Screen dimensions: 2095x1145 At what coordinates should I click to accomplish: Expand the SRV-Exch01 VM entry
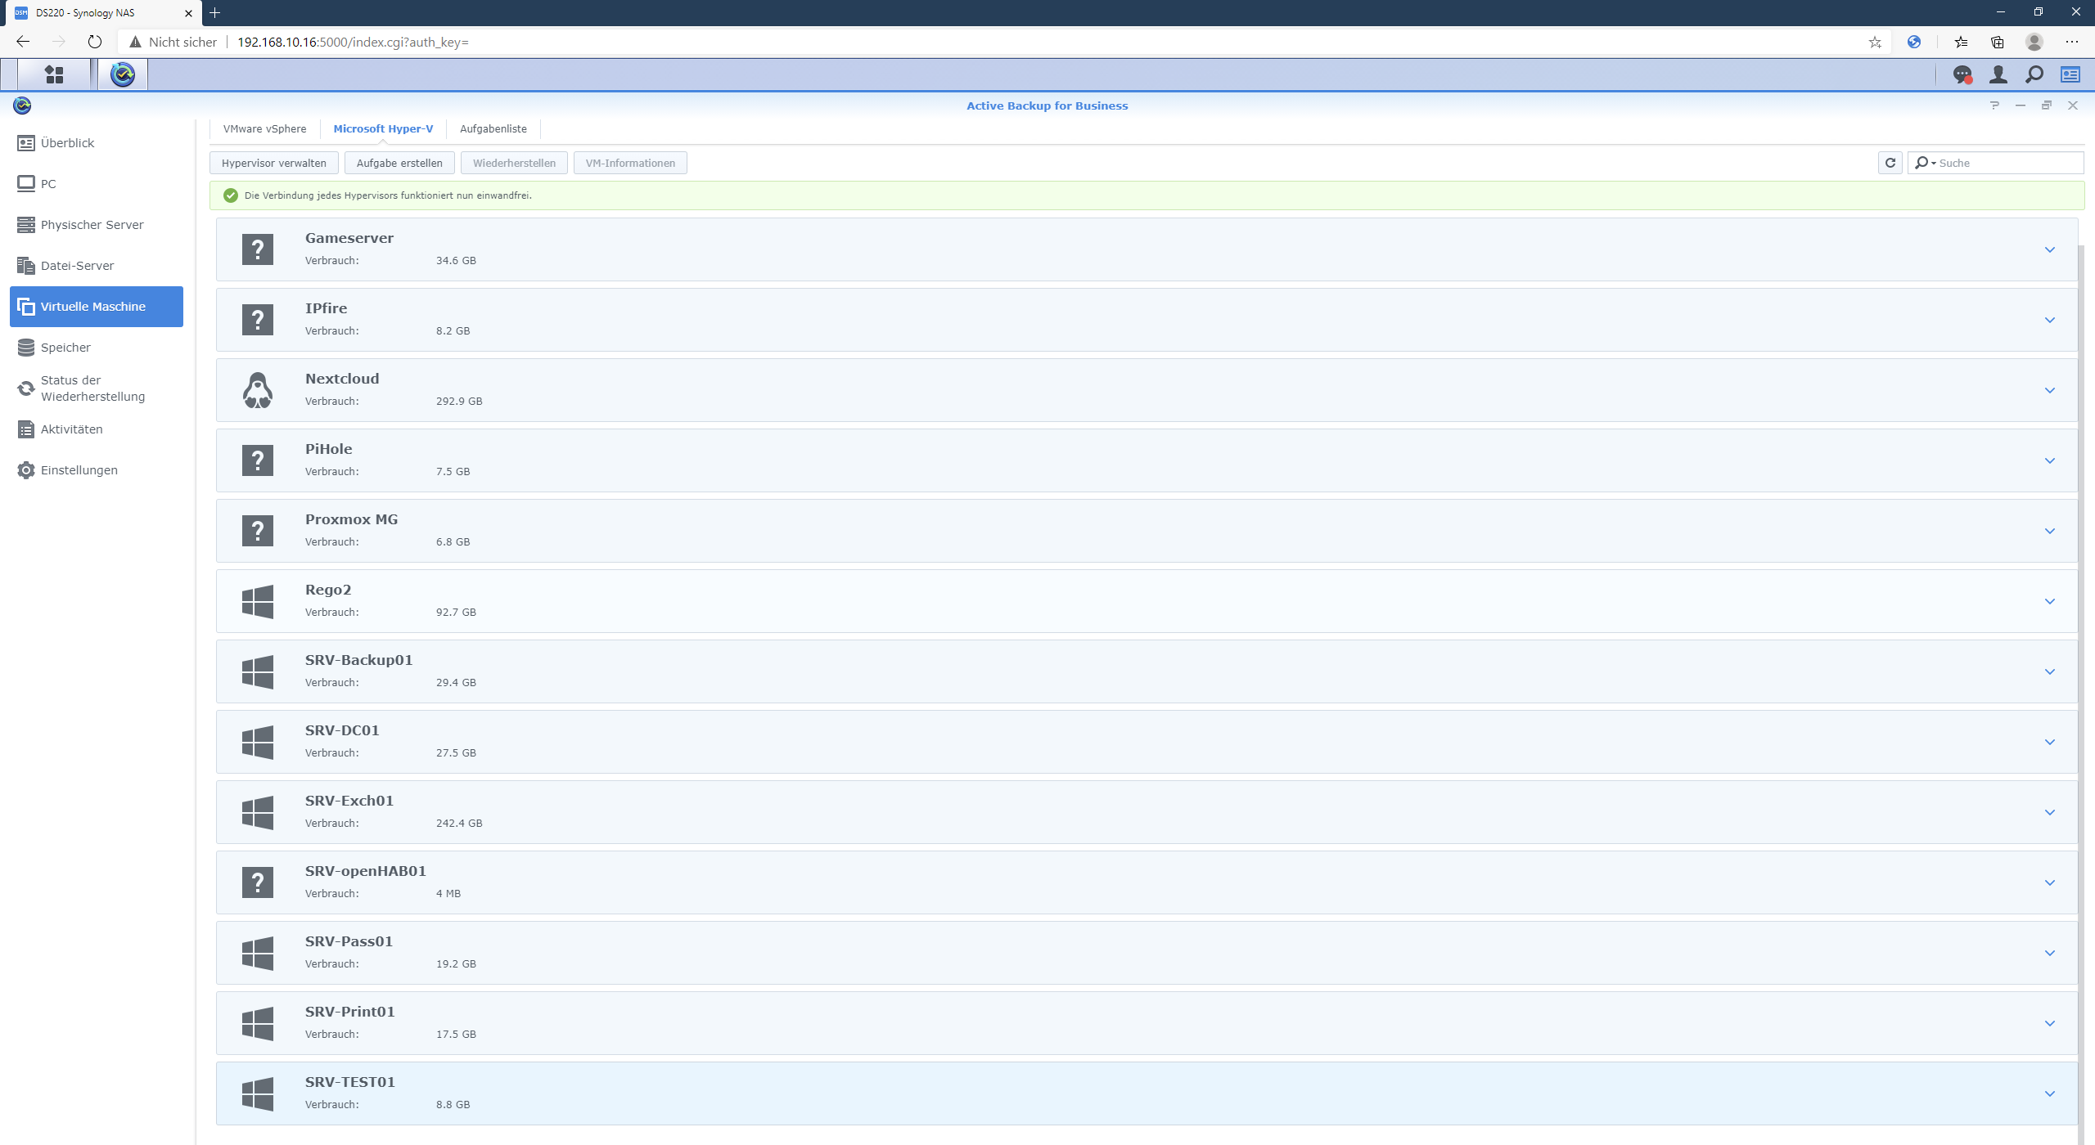pos(2049,812)
